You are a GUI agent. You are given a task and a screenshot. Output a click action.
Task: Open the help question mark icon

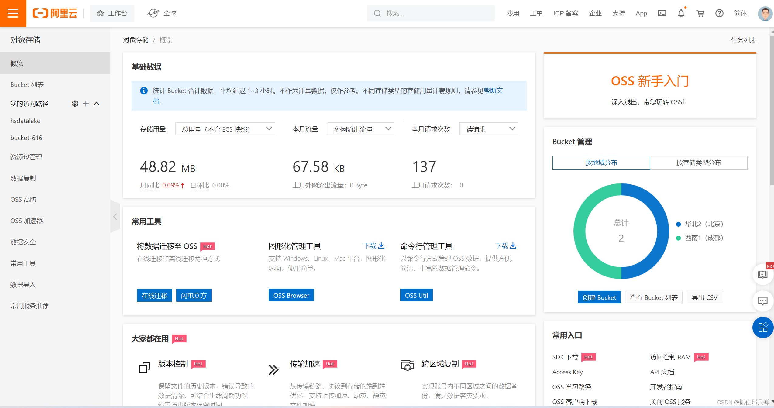tap(719, 13)
